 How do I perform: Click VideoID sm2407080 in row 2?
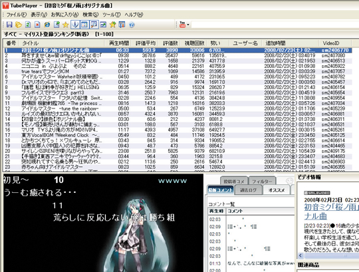point(333,55)
